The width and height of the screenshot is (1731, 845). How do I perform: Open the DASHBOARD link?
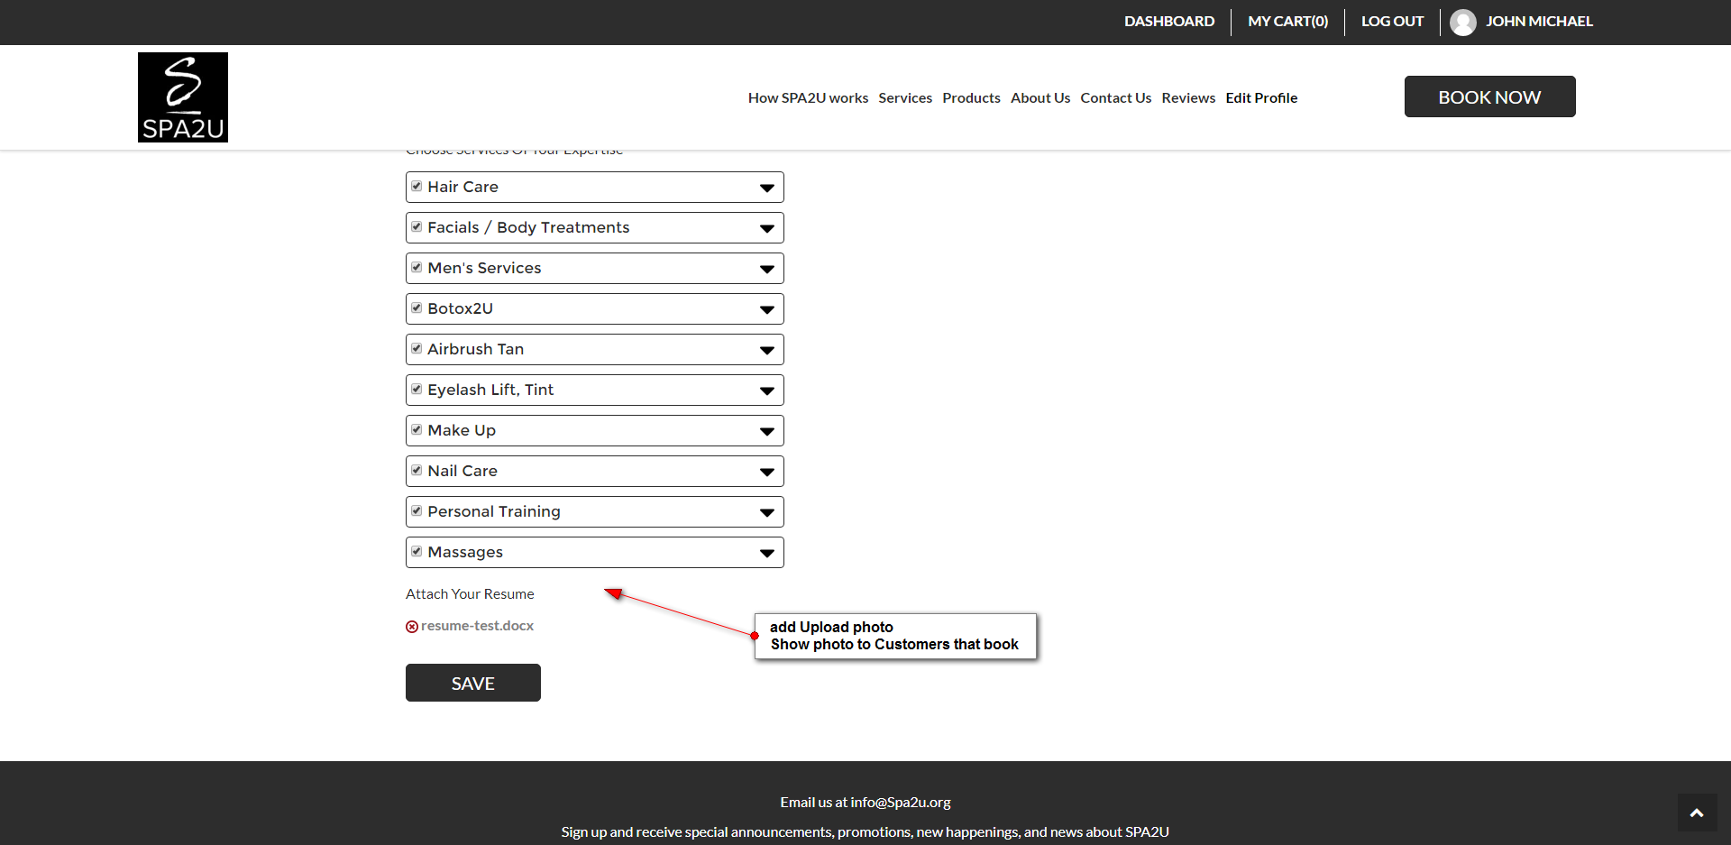1169,22
